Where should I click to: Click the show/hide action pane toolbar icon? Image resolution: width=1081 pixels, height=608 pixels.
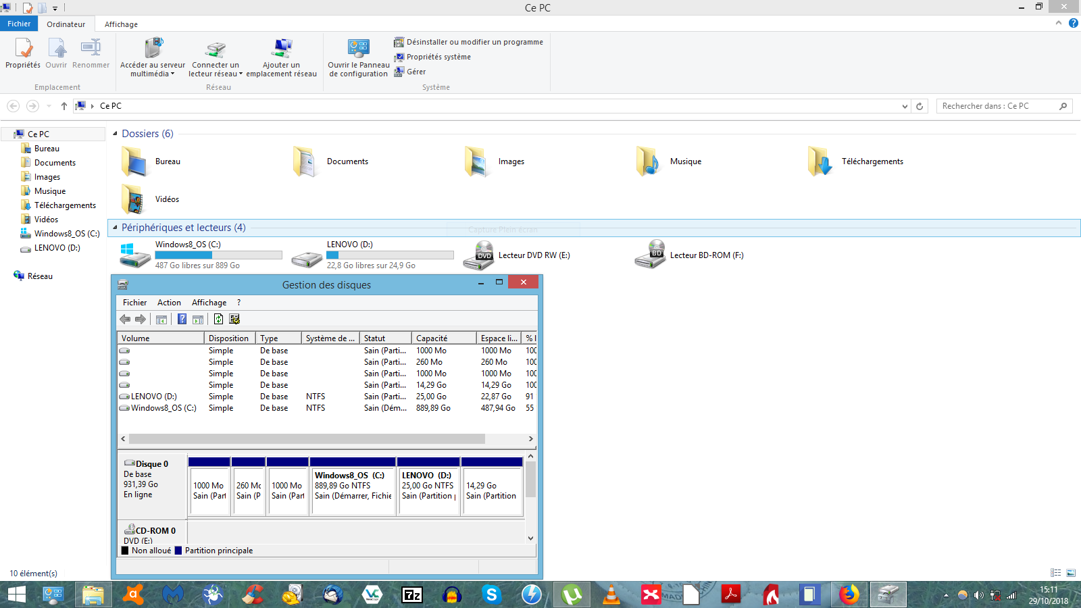coord(198,320)
